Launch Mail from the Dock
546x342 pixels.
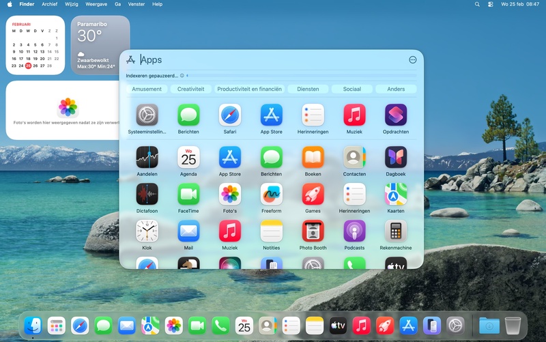(x=127, y=326)
